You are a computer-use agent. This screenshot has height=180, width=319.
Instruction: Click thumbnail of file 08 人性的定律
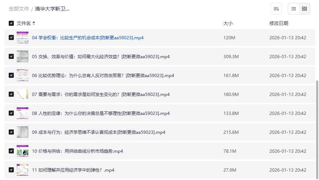pos(23,113)
